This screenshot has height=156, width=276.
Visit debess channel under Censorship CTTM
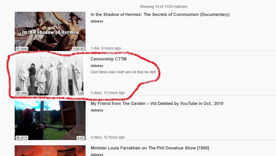click(x=97, y=66)
